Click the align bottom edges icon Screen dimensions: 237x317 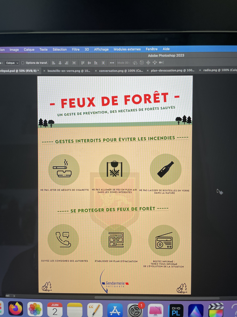[96, 63]
